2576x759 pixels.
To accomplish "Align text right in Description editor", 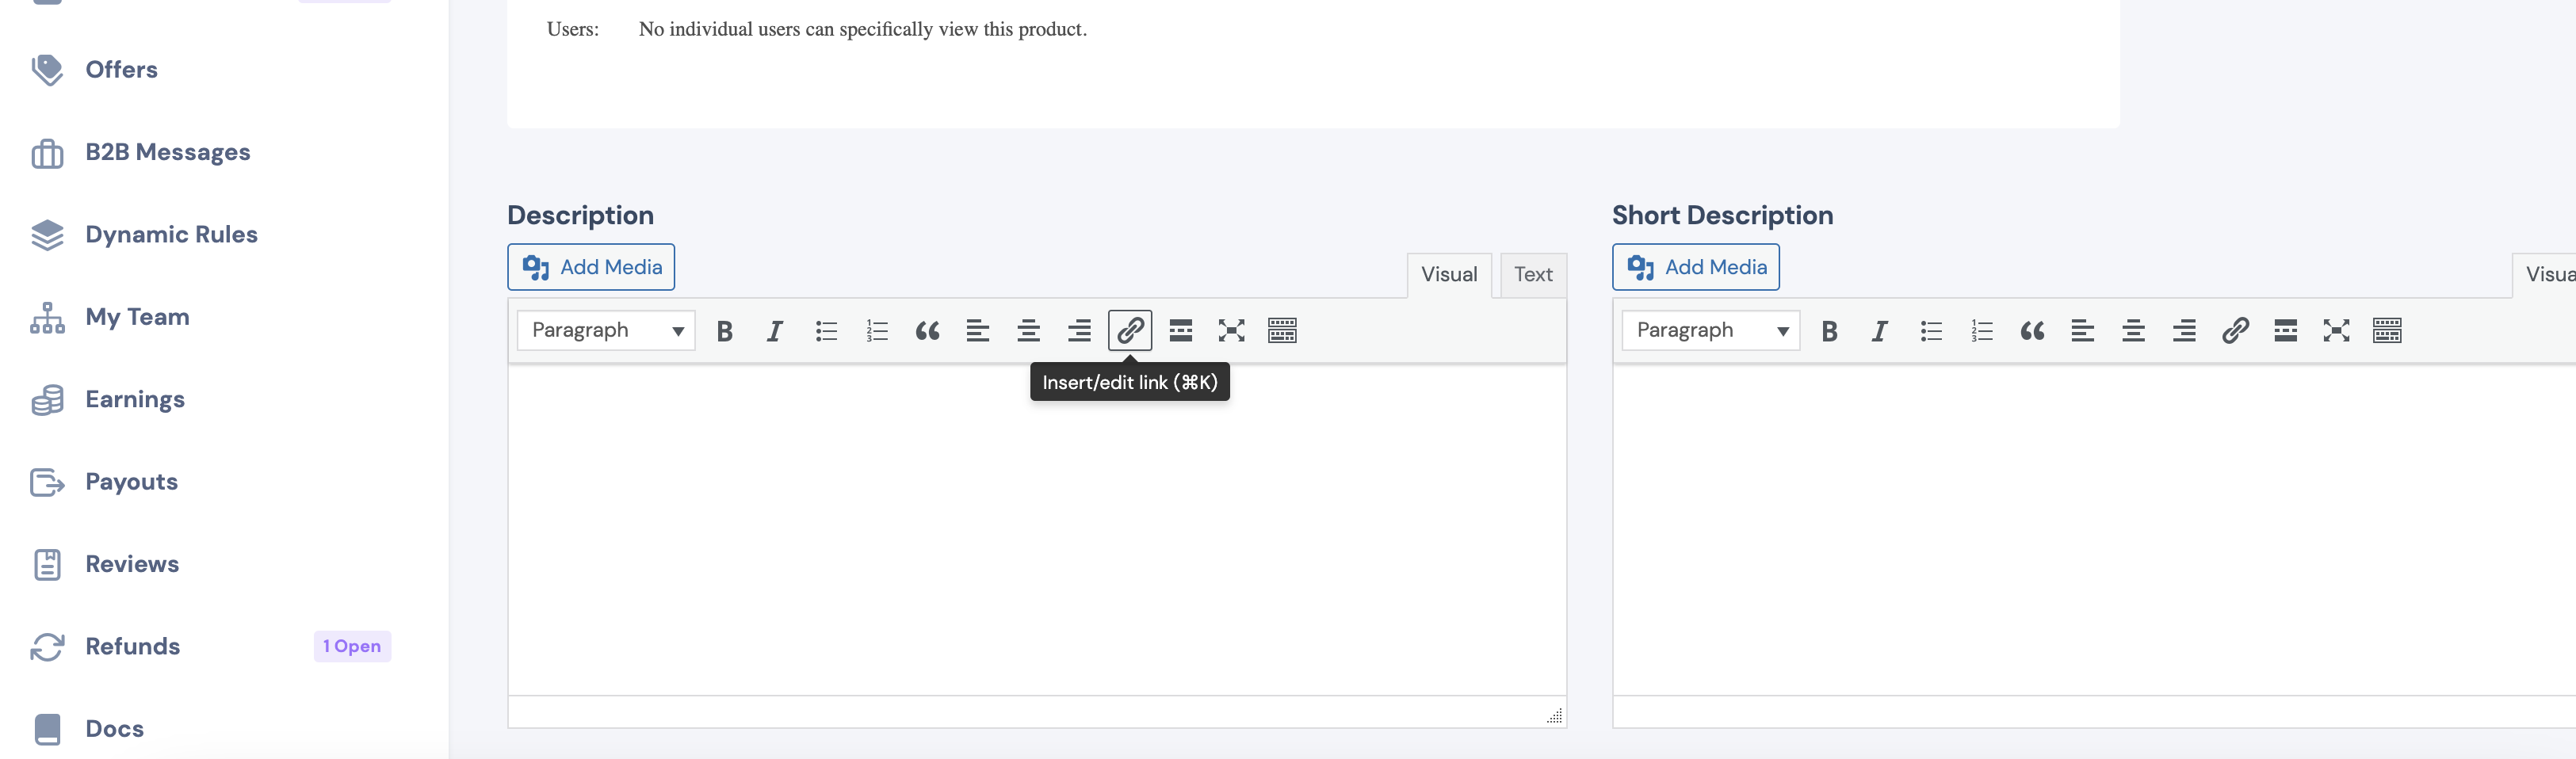I will pyautogui.click(x=1079, y=331).
